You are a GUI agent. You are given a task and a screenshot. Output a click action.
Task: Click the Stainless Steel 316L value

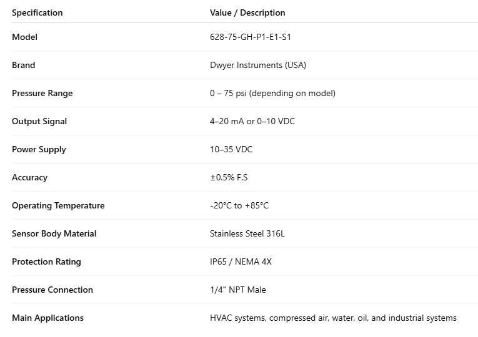(247, 233)
